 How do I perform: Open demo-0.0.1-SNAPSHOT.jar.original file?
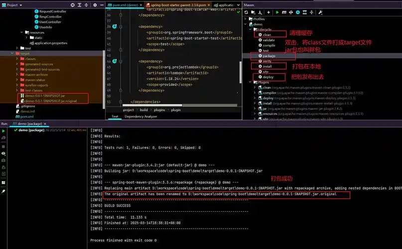[51, 101]
